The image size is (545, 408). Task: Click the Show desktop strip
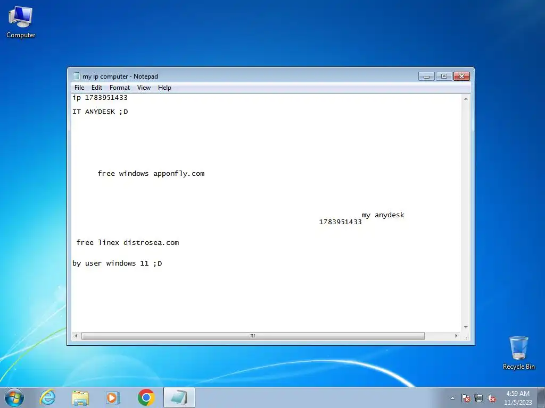tap(541, 398)
